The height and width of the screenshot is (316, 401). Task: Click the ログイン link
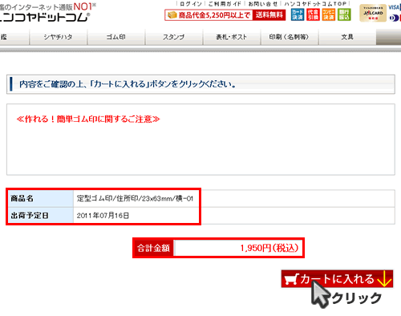(191, 4)
